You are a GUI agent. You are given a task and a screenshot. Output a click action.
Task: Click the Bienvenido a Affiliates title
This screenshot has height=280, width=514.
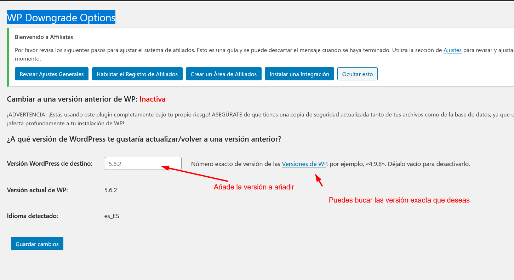pyautogui.click(x=44, y=37)
